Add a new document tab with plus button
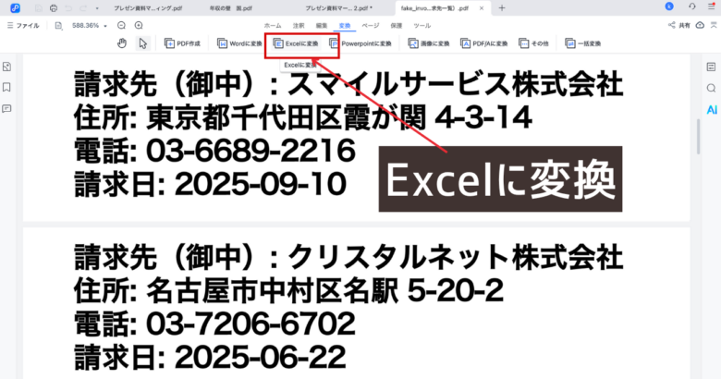Viewport: 721px width, 379px height. pyautogui.click(x=502, y=7)
